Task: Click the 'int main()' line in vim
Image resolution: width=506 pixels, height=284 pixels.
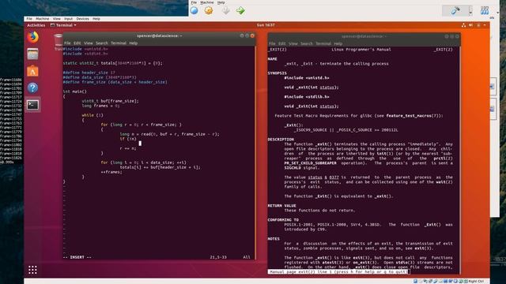Action: coord(75,92)
